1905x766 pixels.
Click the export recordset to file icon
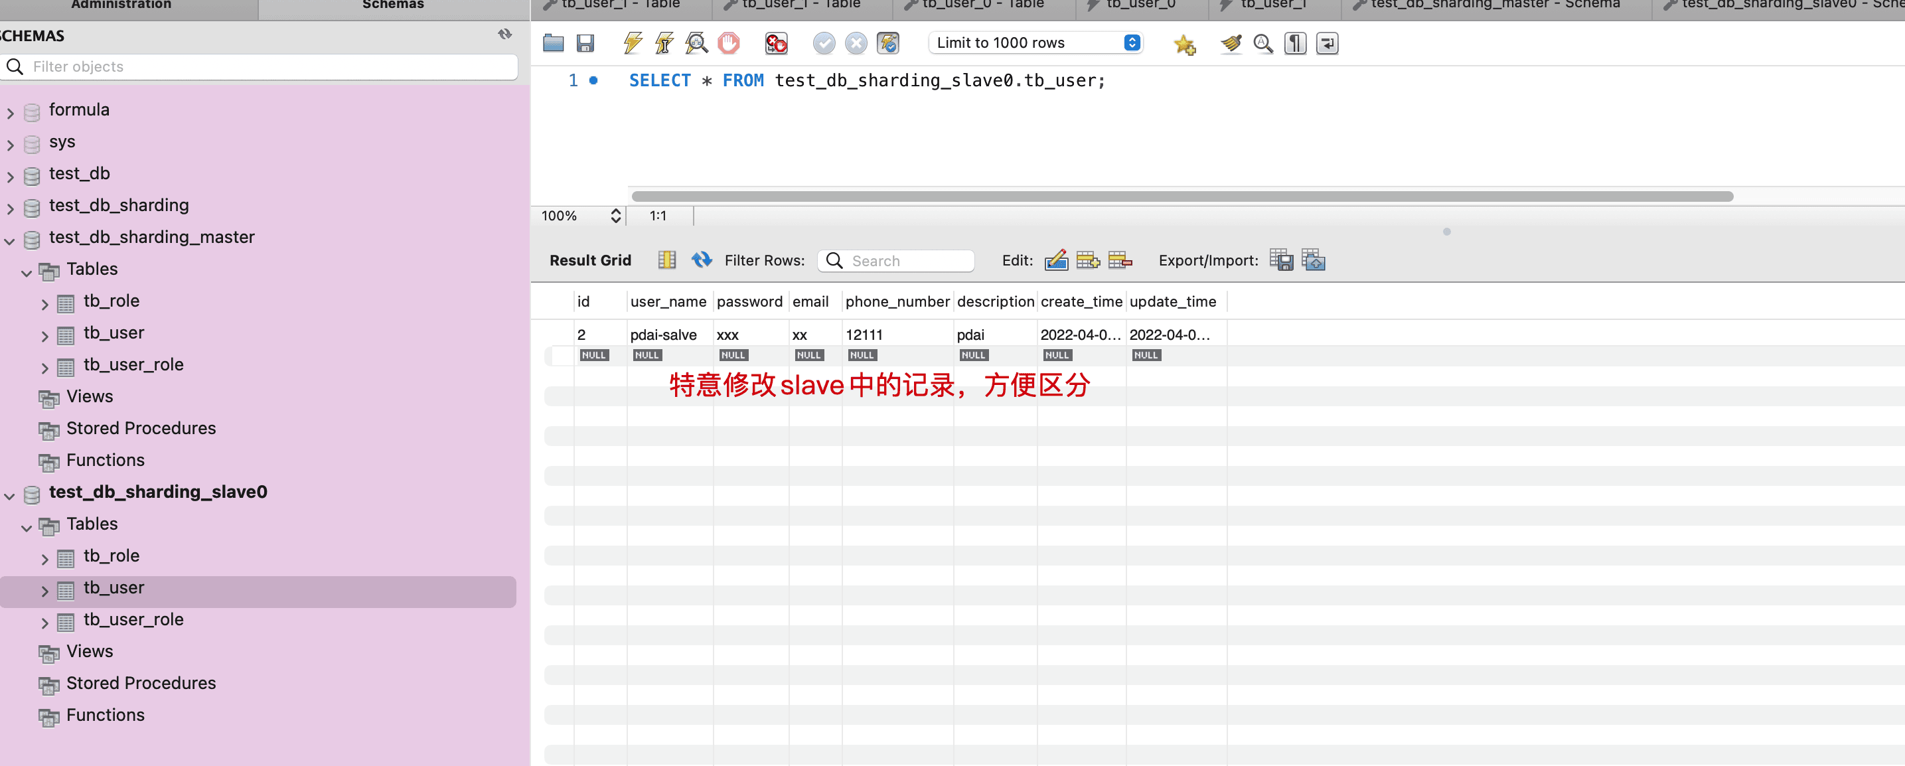click(1281, 260)
